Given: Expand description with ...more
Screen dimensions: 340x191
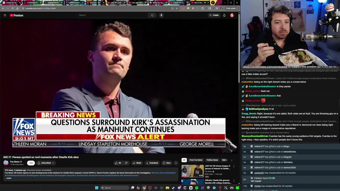Looking at the screenshot, I should 8,178.
